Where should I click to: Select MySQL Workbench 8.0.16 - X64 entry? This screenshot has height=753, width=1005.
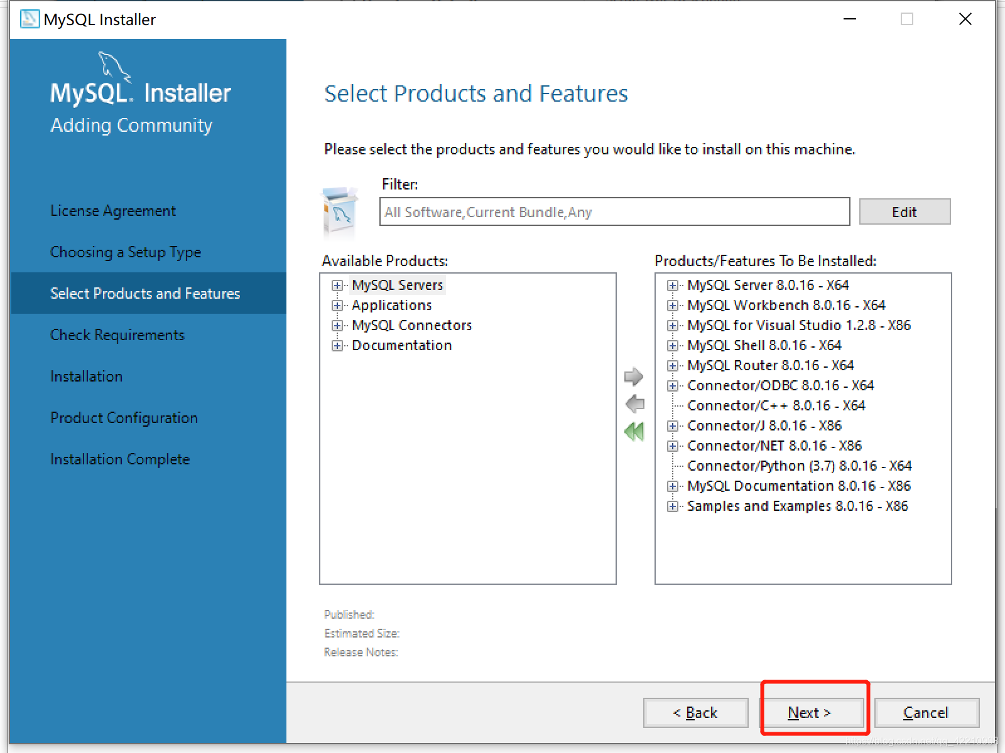(x=786, y=305)
